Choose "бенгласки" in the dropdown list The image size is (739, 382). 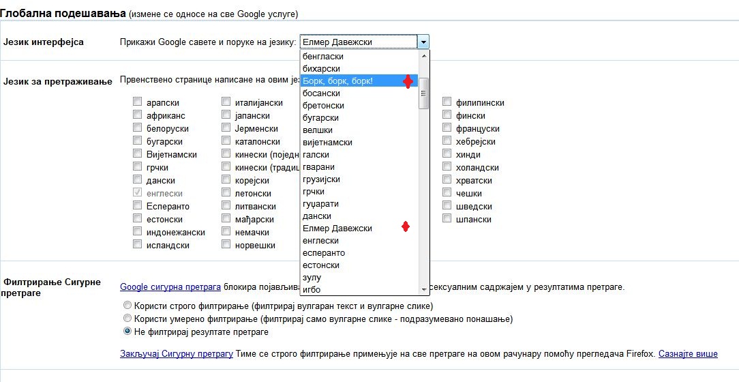coord(323,57)
